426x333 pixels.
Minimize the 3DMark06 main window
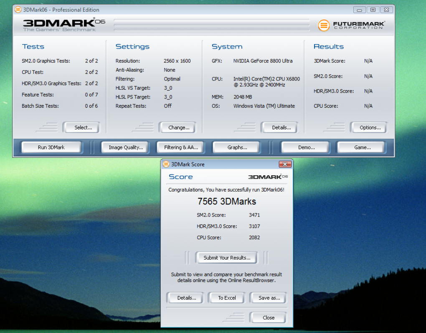pyautogui.click(x=360, y=10)
